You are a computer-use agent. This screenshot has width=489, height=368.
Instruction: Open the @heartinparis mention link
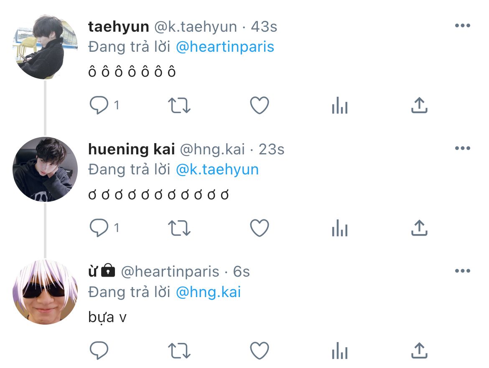[225, 47]
